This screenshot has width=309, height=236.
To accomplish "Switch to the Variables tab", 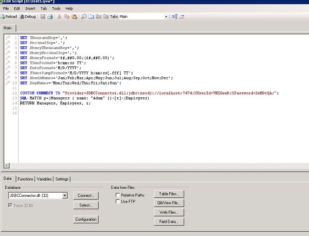I will click(44, 179).
